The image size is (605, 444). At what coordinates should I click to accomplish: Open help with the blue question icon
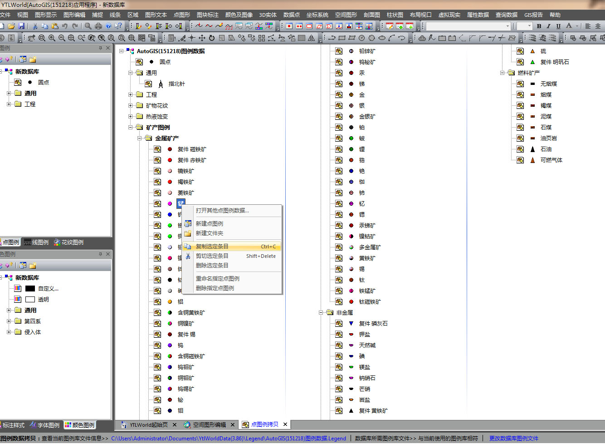click(108, 26)
